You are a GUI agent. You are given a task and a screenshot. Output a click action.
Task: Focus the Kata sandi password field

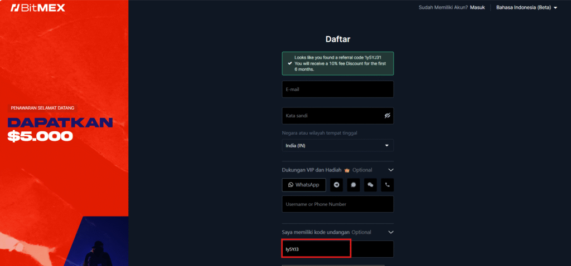click(x=337, y=116)
